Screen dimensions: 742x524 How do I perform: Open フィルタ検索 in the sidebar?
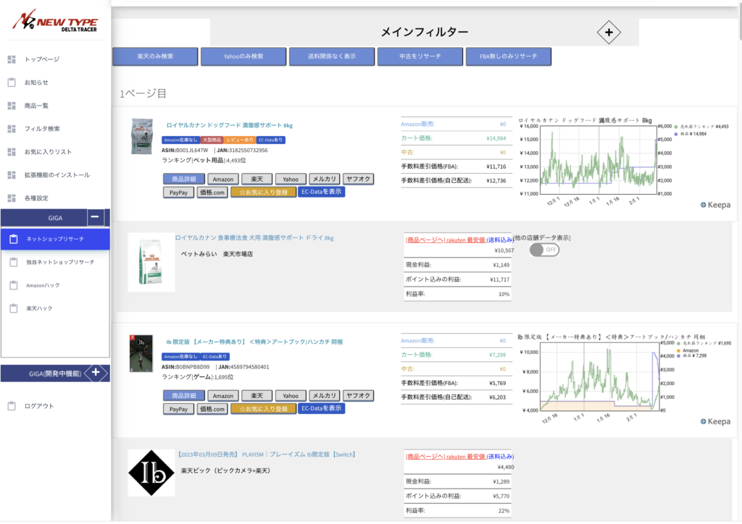(42, 129)
